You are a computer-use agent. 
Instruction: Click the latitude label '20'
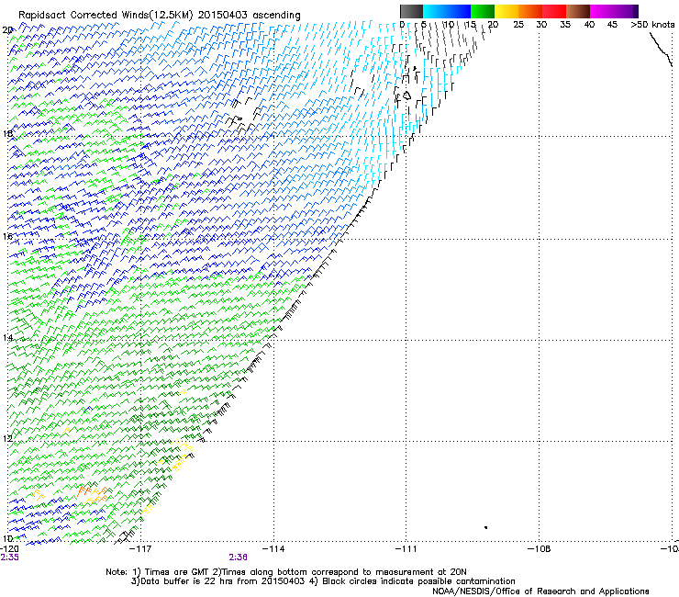coord(7,30)
